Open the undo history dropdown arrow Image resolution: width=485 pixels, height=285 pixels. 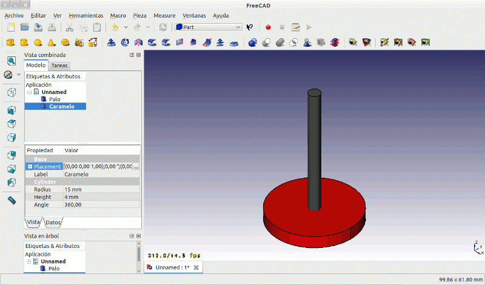tap(125, 27)
